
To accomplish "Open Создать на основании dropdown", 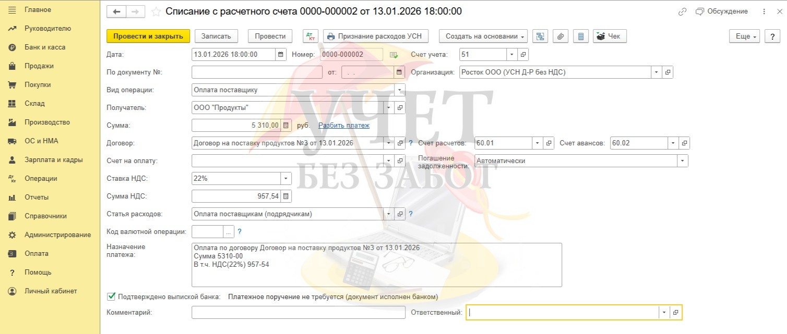I will pyautogui.click(x=483, y=36).
